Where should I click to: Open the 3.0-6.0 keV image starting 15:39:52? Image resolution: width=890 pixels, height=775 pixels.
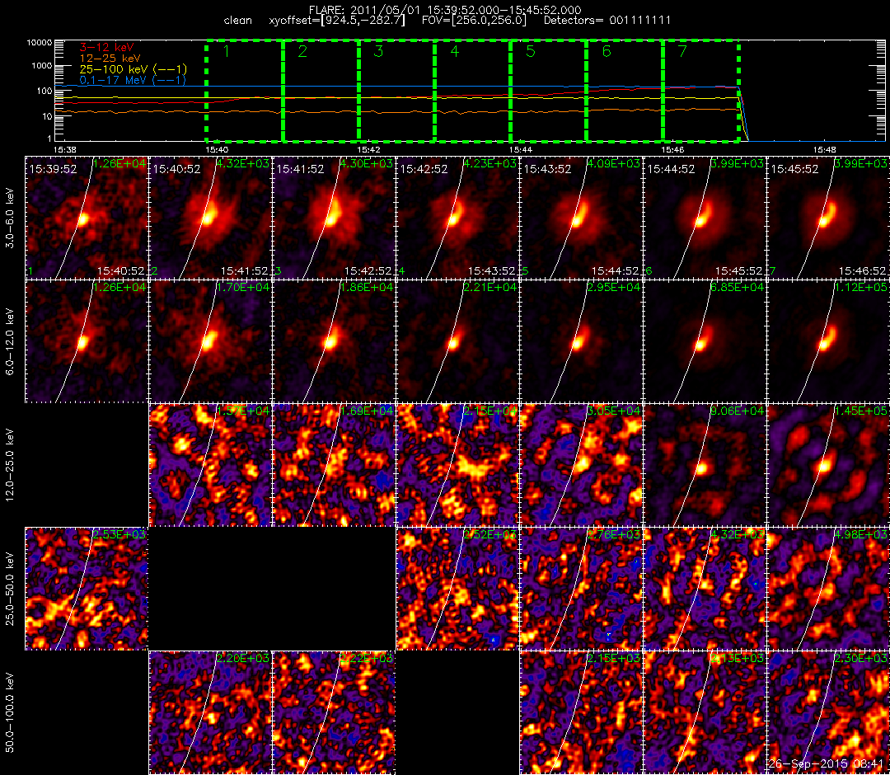point(87,218)
